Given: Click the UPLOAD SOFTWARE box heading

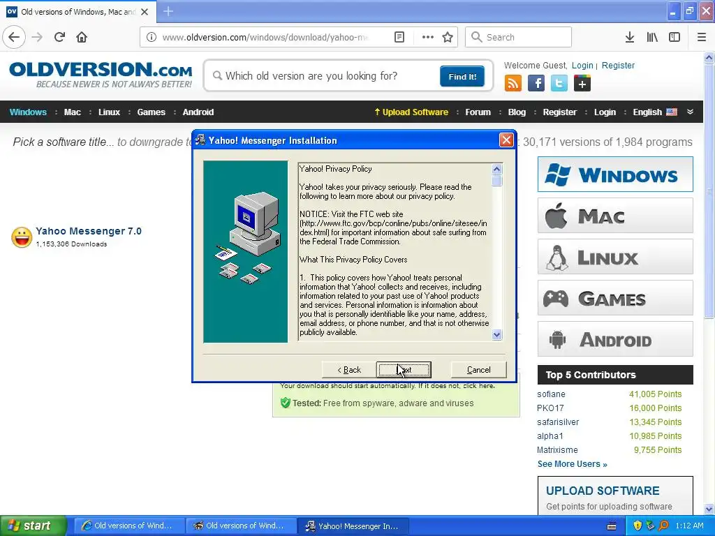Looking at the screenshot, I should click(x=603, y=491).
